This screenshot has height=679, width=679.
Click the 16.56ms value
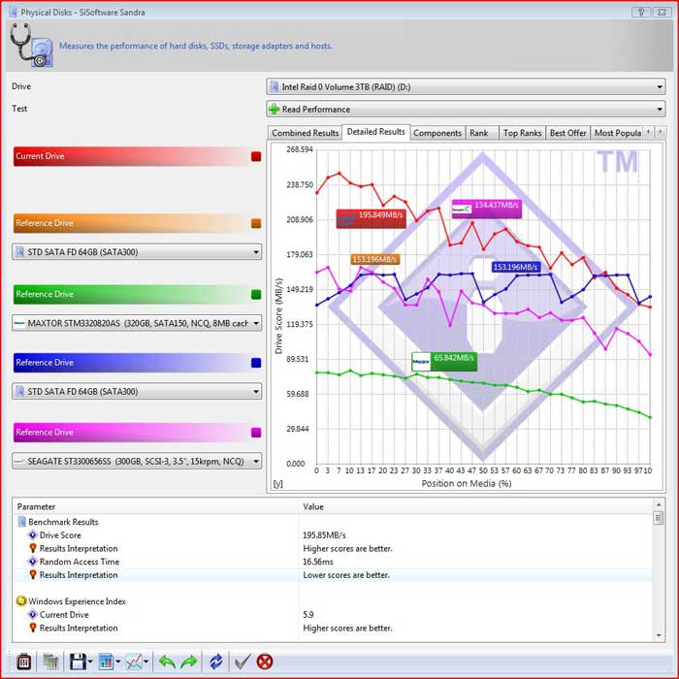(x=318, y=562)
